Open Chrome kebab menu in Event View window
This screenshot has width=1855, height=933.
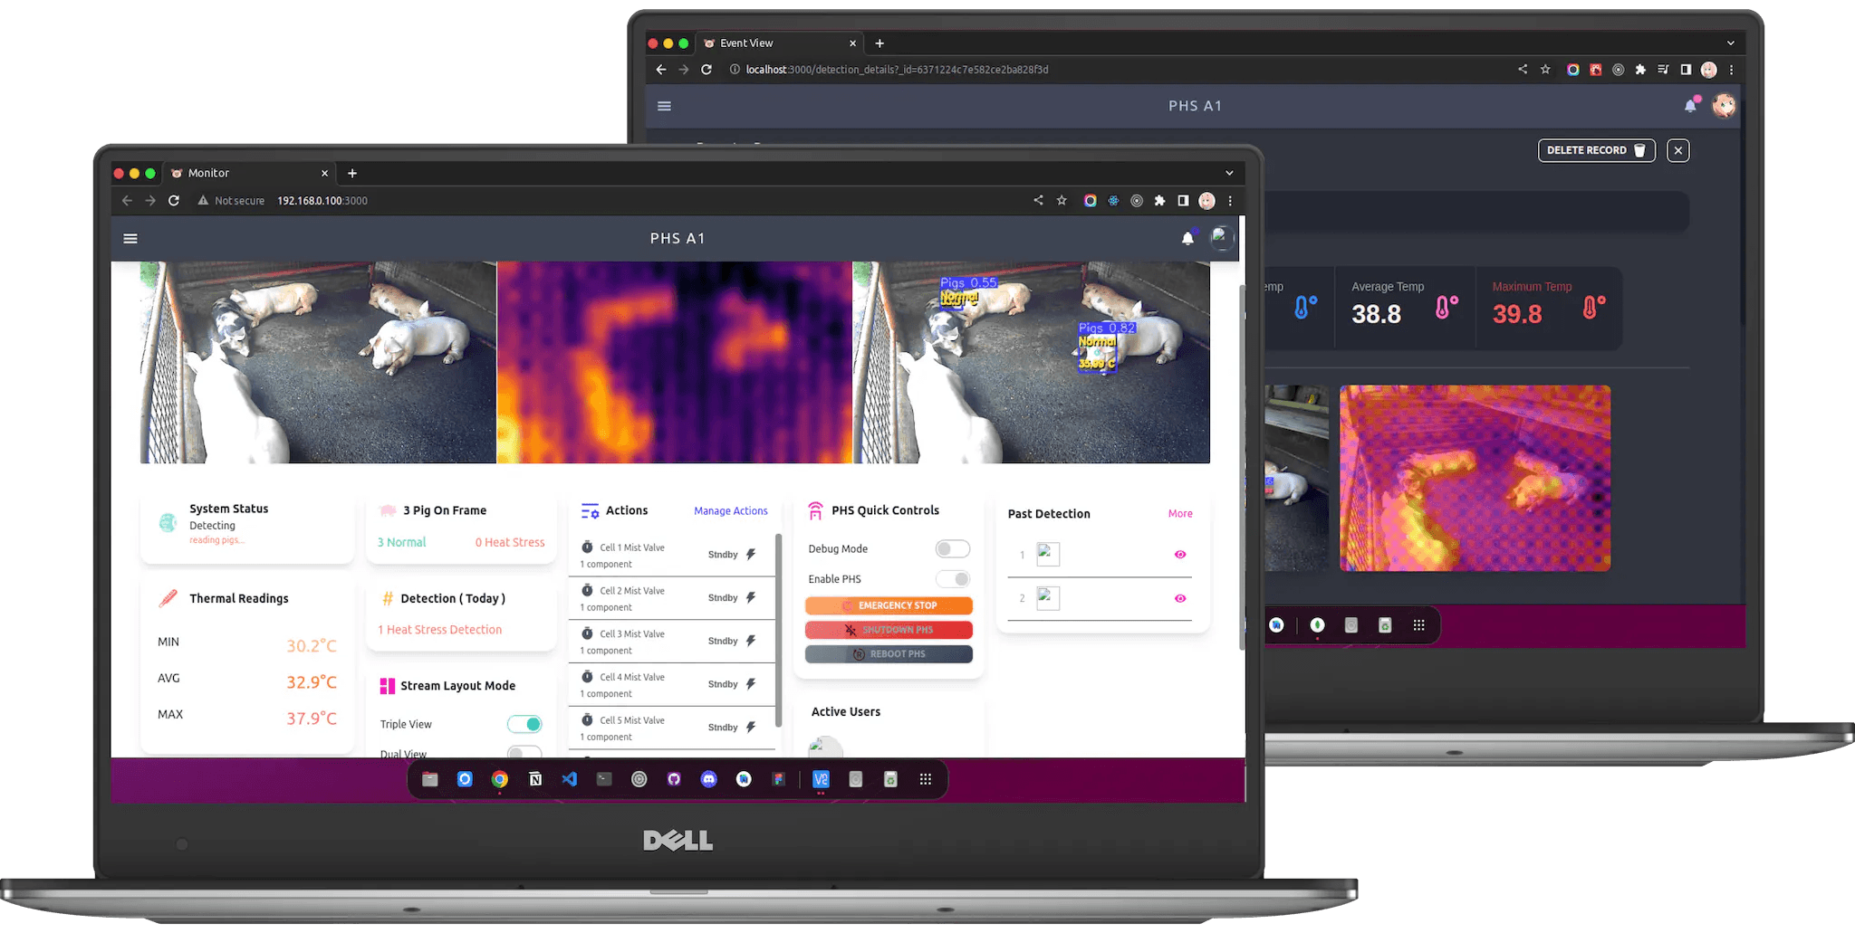[1732, 70]
